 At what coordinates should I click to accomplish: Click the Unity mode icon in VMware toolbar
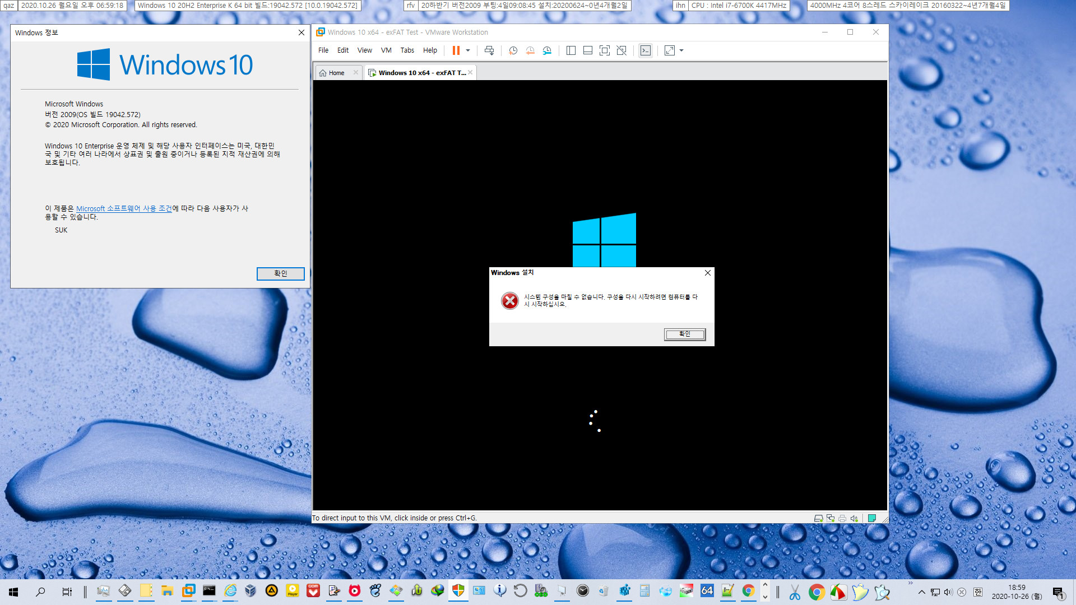coord(622,50)
